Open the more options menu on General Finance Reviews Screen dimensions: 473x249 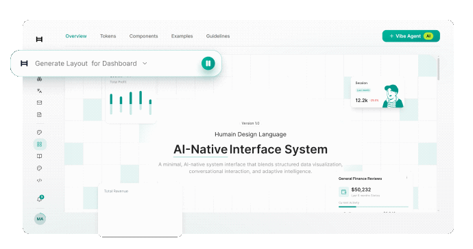tap(407, 178)
